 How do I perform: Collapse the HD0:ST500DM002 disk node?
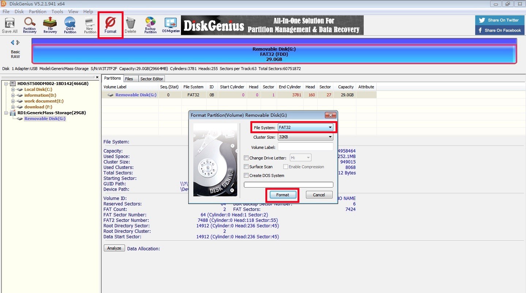[x=7, y=84]
